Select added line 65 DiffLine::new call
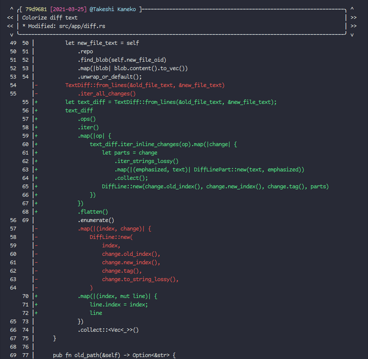This screenshot has width=368, height=359. point(215,187)
